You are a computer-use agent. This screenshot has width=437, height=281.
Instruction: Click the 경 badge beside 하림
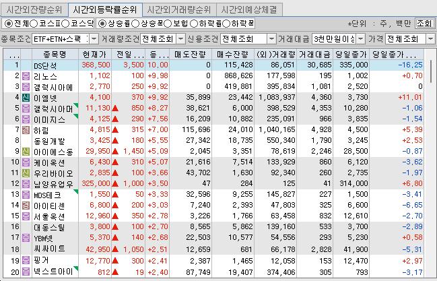click(26, 130)
